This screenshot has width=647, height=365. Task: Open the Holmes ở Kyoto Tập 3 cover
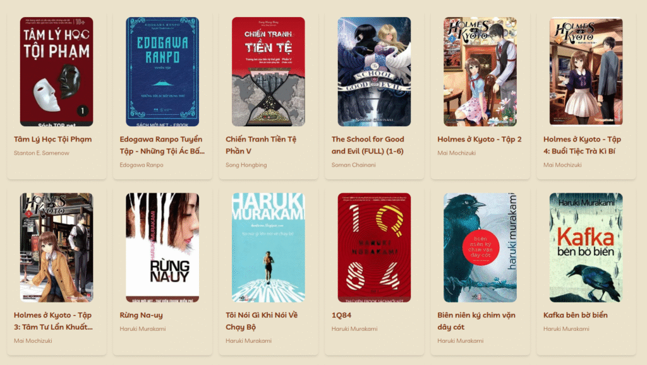pyautogui.click(x=56, y=248)
